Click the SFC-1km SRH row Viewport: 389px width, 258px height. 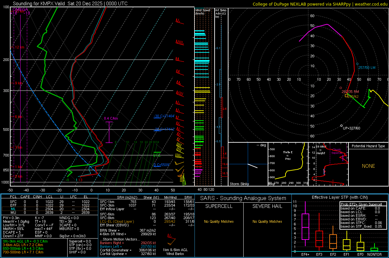[x=147, y=202]
